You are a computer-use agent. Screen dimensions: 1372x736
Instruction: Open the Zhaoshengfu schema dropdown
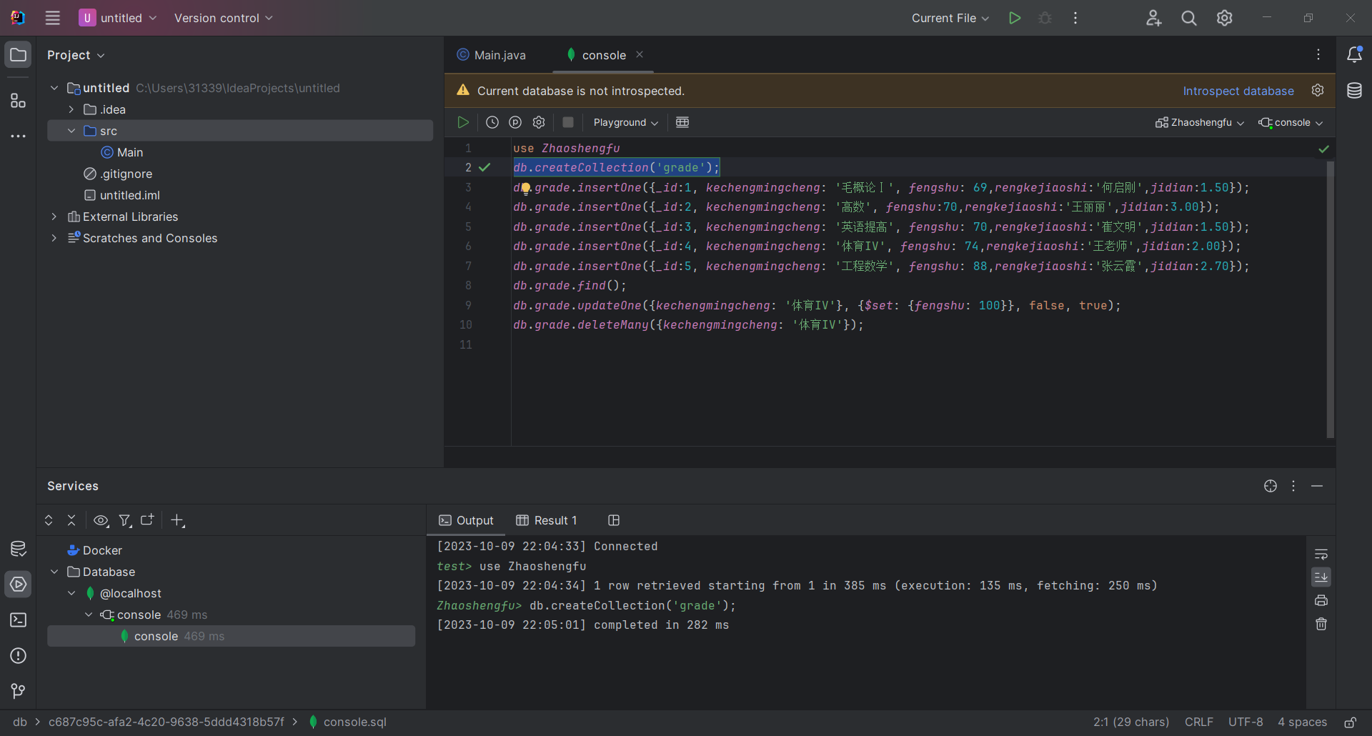tap(1200, 122)
